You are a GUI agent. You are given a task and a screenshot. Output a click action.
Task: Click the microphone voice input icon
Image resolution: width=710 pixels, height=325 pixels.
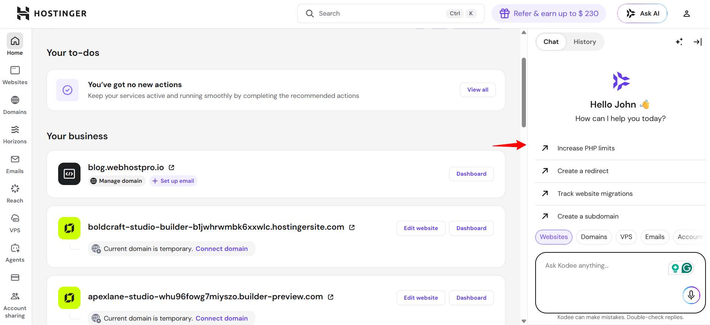click(691, 295)
